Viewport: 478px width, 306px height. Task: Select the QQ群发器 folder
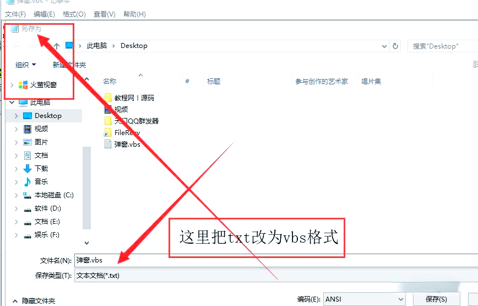point(132,121)
